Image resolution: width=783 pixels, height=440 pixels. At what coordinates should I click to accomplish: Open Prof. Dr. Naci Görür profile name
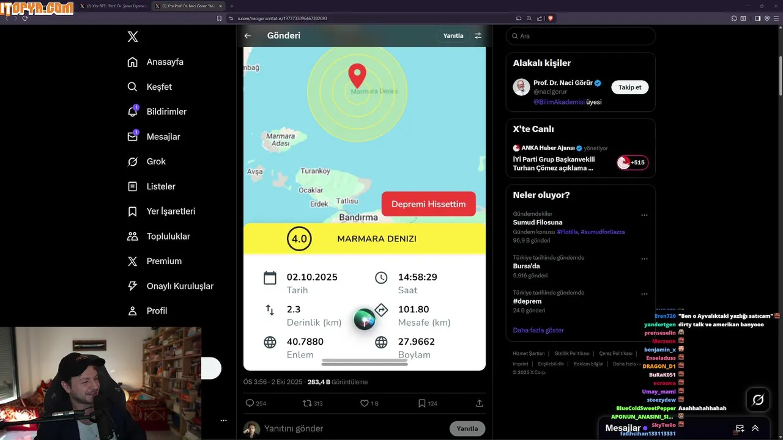(563, 83)
